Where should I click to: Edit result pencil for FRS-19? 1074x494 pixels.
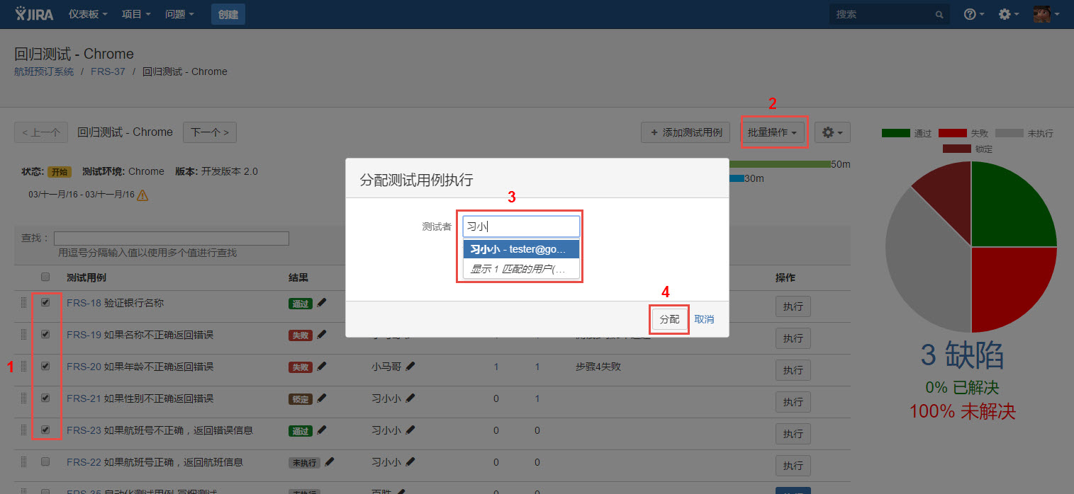(x=322, y=335)
